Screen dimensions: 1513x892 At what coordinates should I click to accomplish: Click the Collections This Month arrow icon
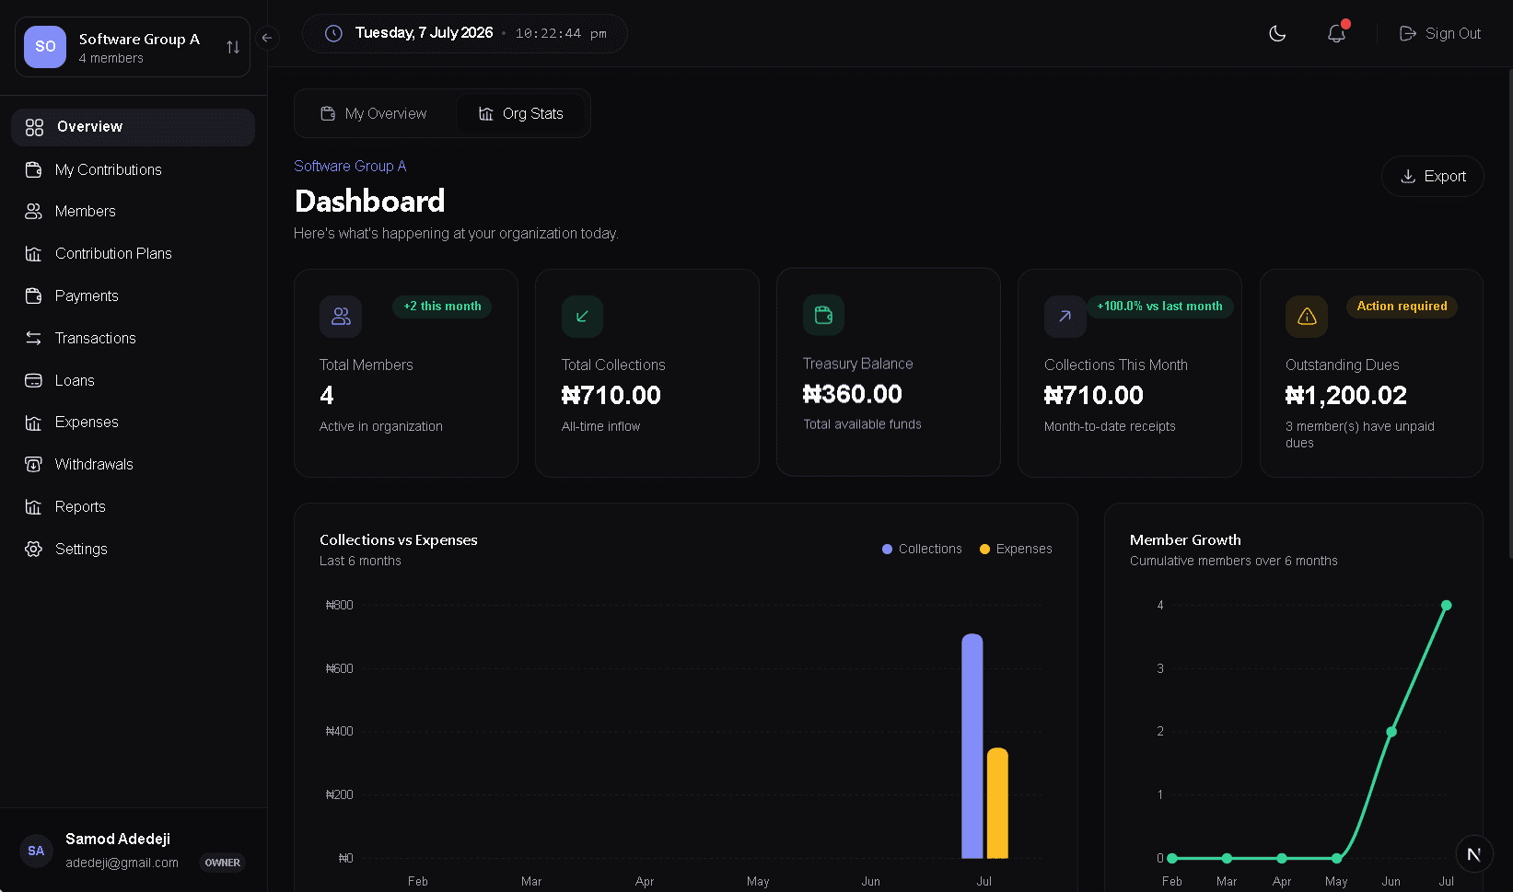(x=1065, y=317)
